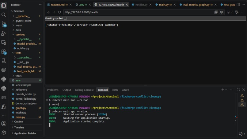Open the first Python icon in activity bar
247x139 pixels.
click(x=4, y=79)
